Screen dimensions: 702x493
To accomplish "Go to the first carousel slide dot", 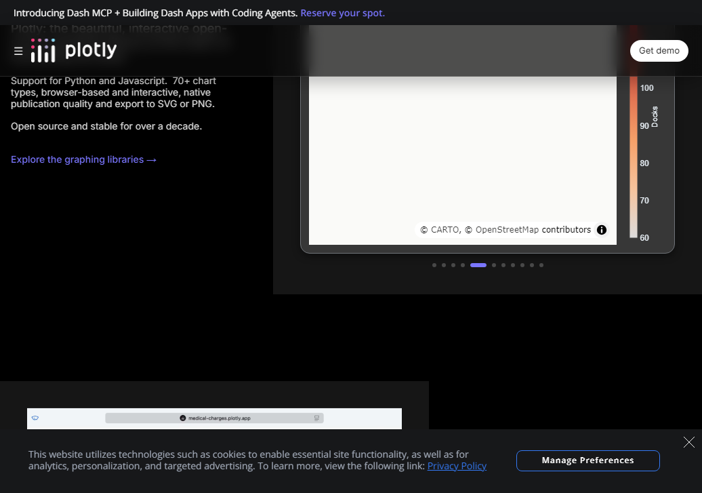I will (434, 265).
